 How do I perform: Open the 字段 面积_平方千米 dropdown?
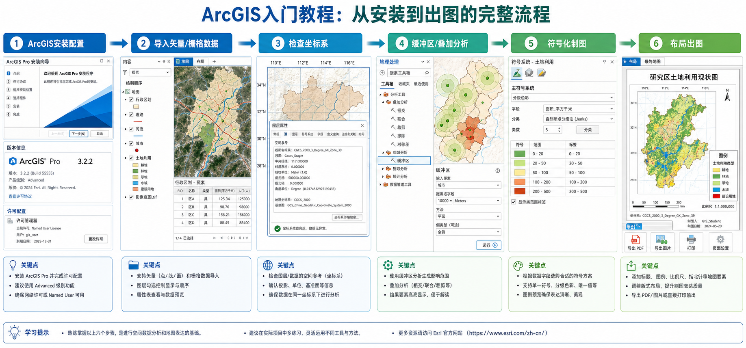click(x=579, y=109)
